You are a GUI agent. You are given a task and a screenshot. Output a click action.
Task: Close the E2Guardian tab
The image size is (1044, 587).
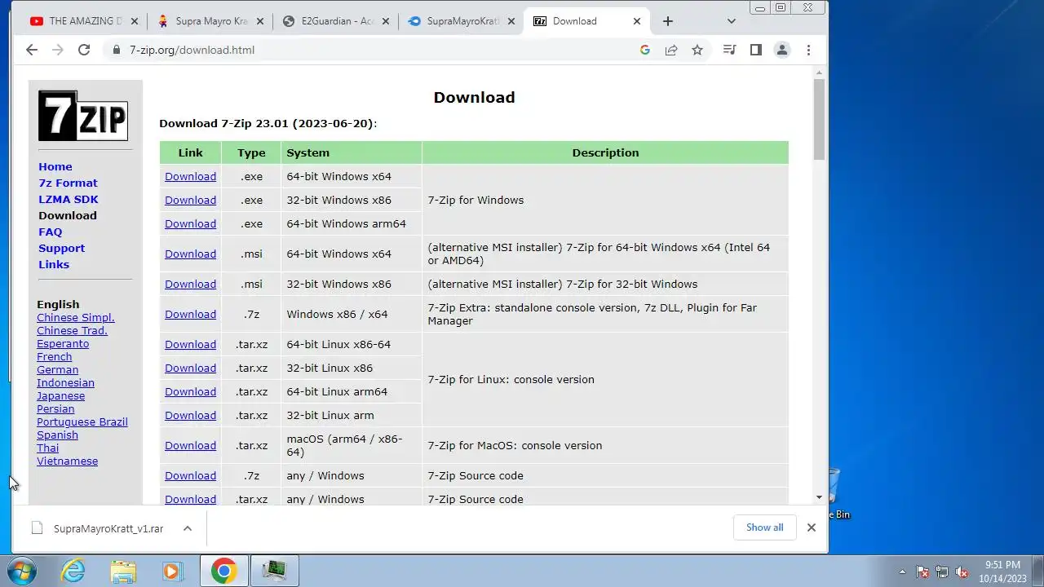click(x=386, y=21)
